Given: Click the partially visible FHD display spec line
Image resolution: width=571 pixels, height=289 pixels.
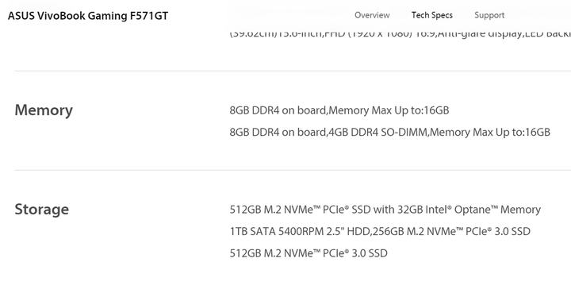Looking at the screenshot, I should coord(400,34).
